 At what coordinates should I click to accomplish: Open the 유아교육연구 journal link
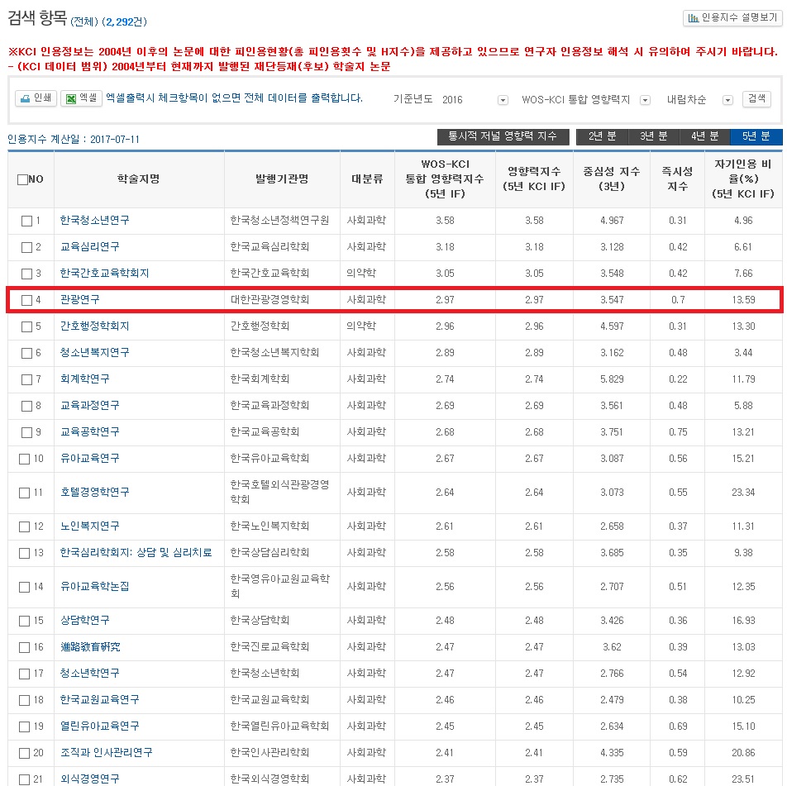pyautogui.click(x=90, y=458)
